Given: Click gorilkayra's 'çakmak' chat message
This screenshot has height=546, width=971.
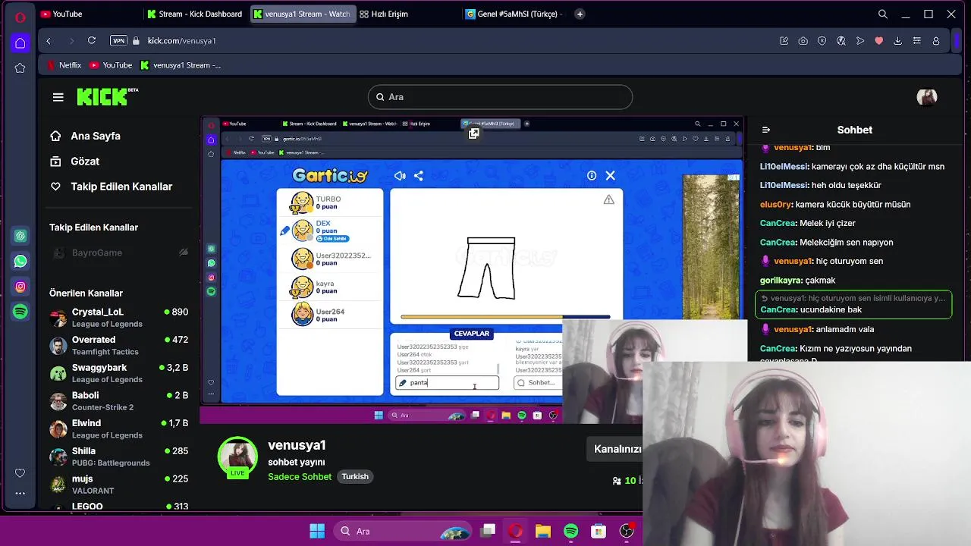Looking at the screenshot, I should pos(797,281).
